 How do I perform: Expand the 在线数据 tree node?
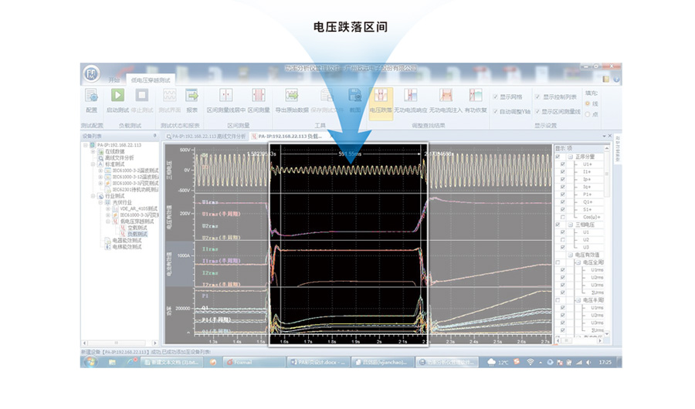(x=93, y=151)
